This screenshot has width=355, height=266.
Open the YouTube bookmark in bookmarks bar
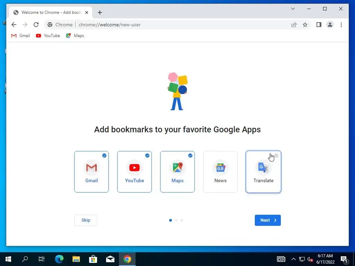coord(48,36)
